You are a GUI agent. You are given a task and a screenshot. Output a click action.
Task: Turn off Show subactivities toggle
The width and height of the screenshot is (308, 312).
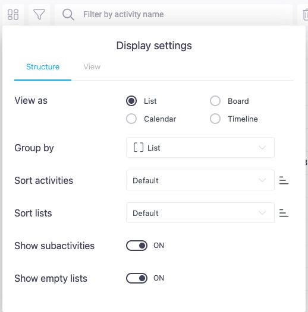137,246
